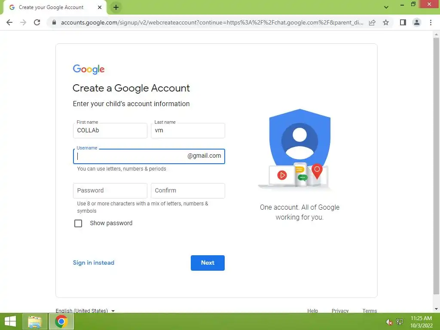Screen dimensions: 440x330
Task: Click the muted volume tray icon
Action: point(389,322)
